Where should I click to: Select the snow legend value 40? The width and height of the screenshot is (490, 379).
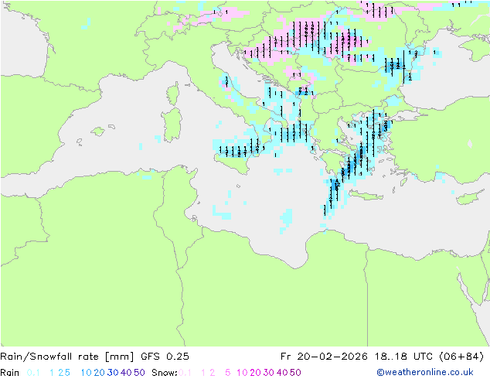(282, 373)
